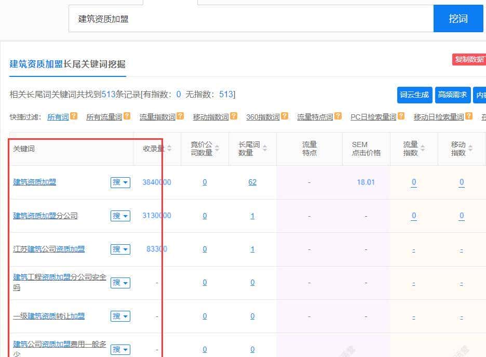Image resolution: width=486 pixels, height=357 pixels.
Task: Open 长尾词数量 link showing 62
Action: click(252, 182)
